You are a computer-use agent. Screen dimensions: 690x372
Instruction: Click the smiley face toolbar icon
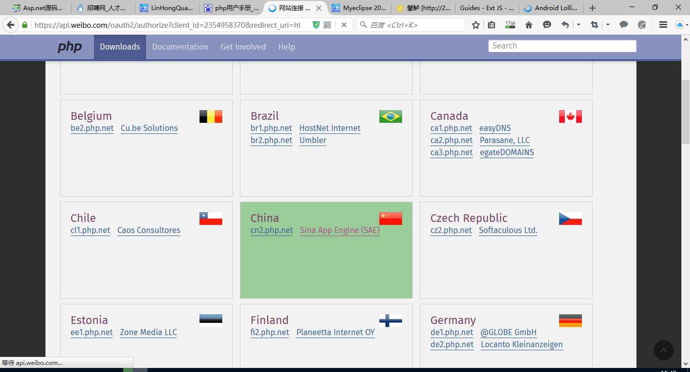[547, 25]
